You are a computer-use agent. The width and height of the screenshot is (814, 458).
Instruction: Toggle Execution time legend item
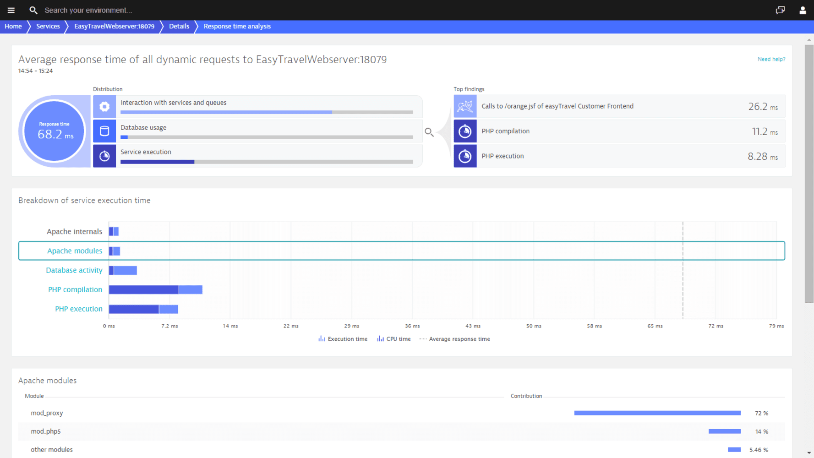click(343, 339)
